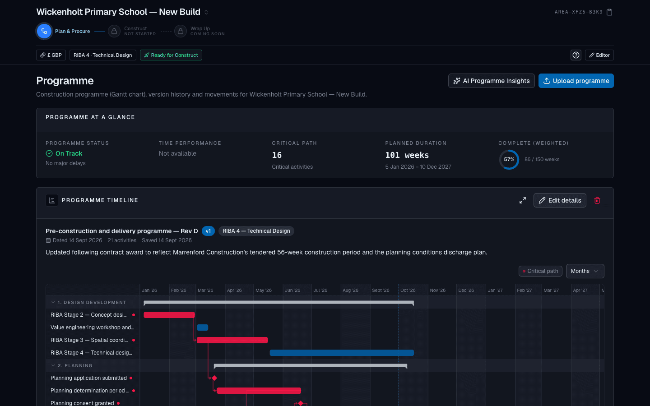
Task: Delete the programme with the trash icon
Action: click(597, 200)
